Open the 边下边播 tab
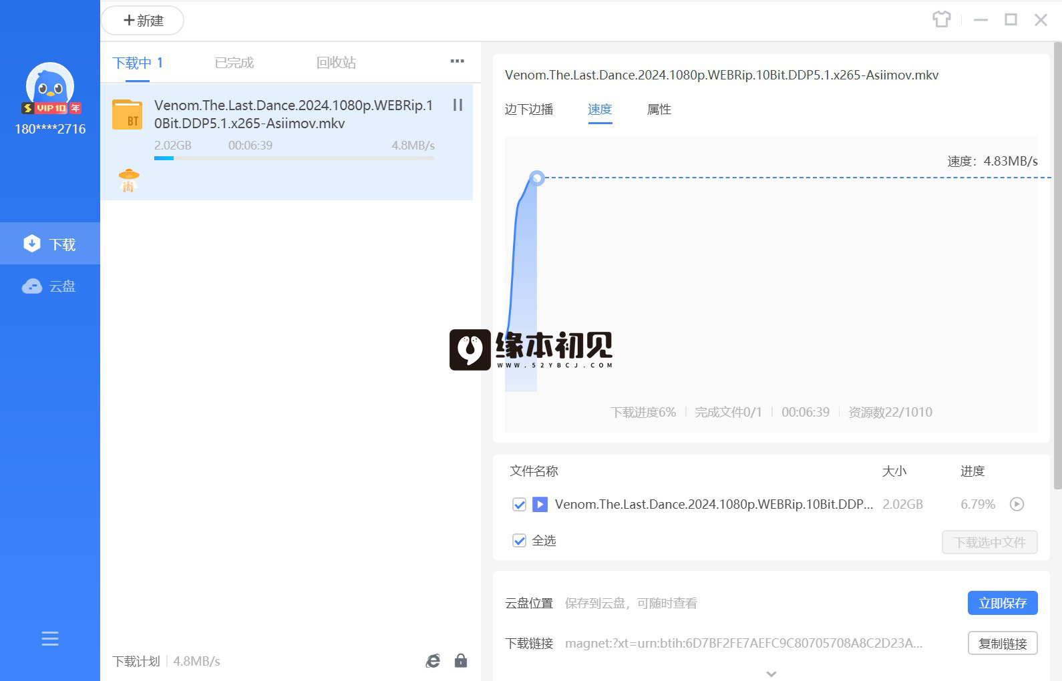 [x=529, y=109]
